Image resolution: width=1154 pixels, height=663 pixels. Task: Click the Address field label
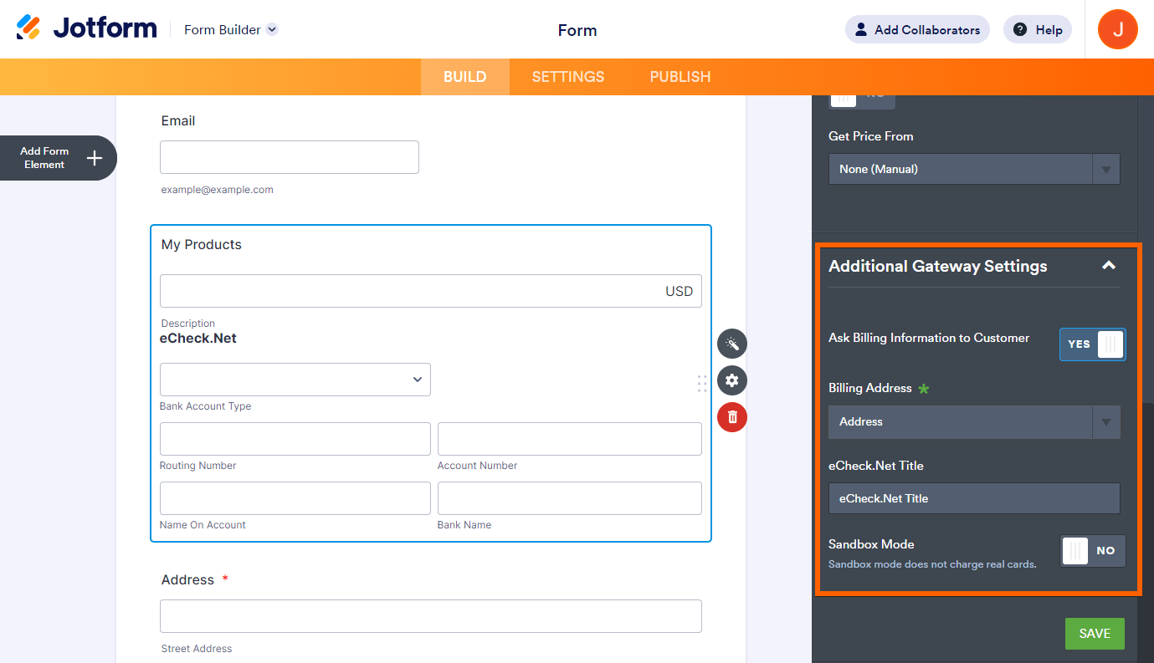(x=187, y=580)
